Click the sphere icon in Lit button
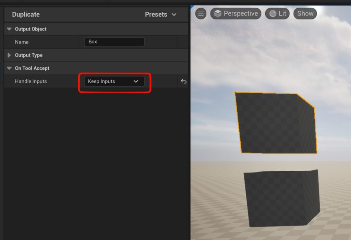The height and width of the screenshot is (240, 351). [x=273, y=14]
